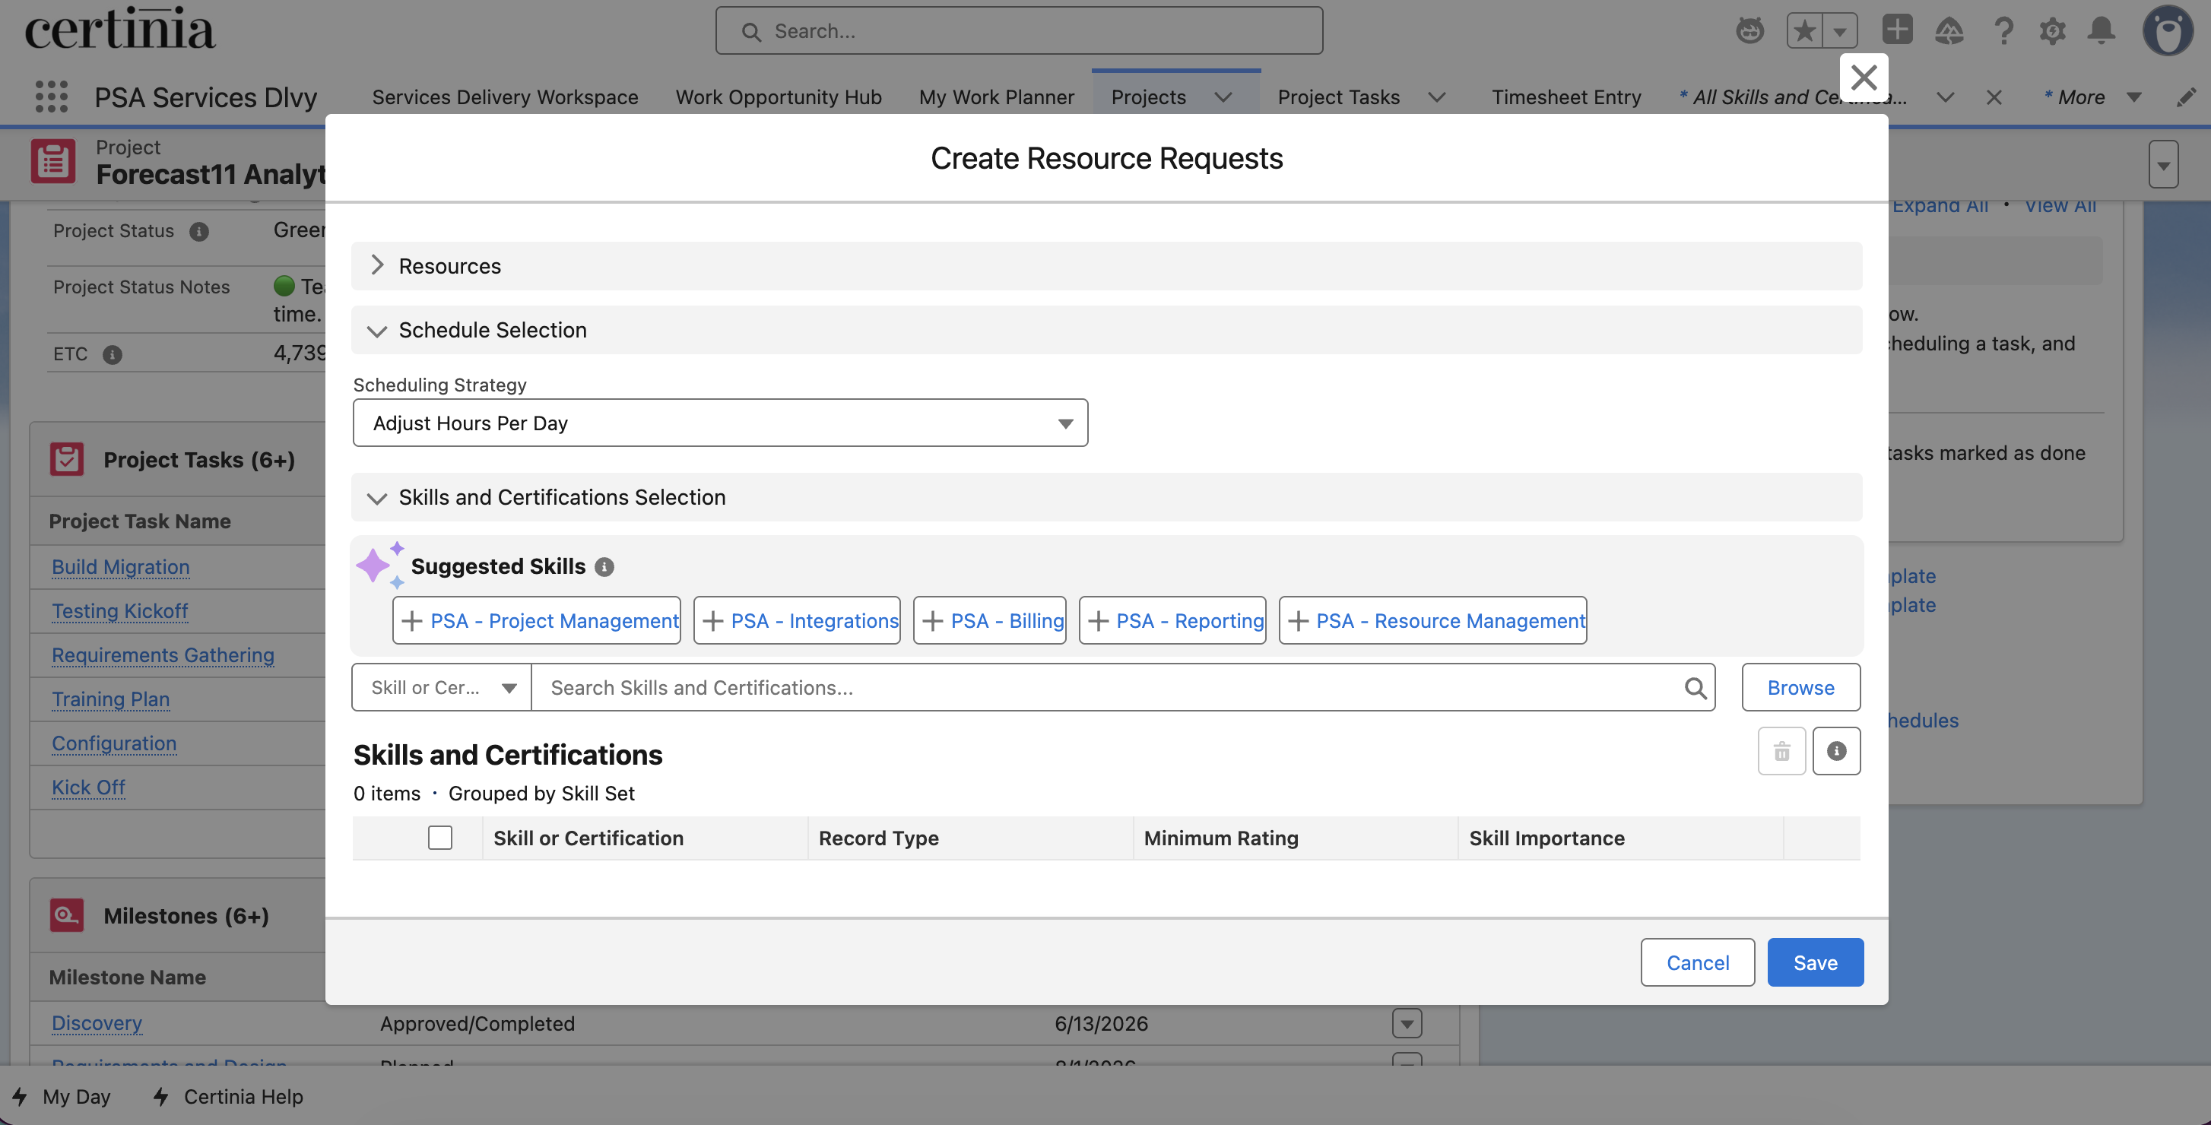Click the Milestones list icon
This screenshot has height=1125, width=2211.
tap(66, 916)
